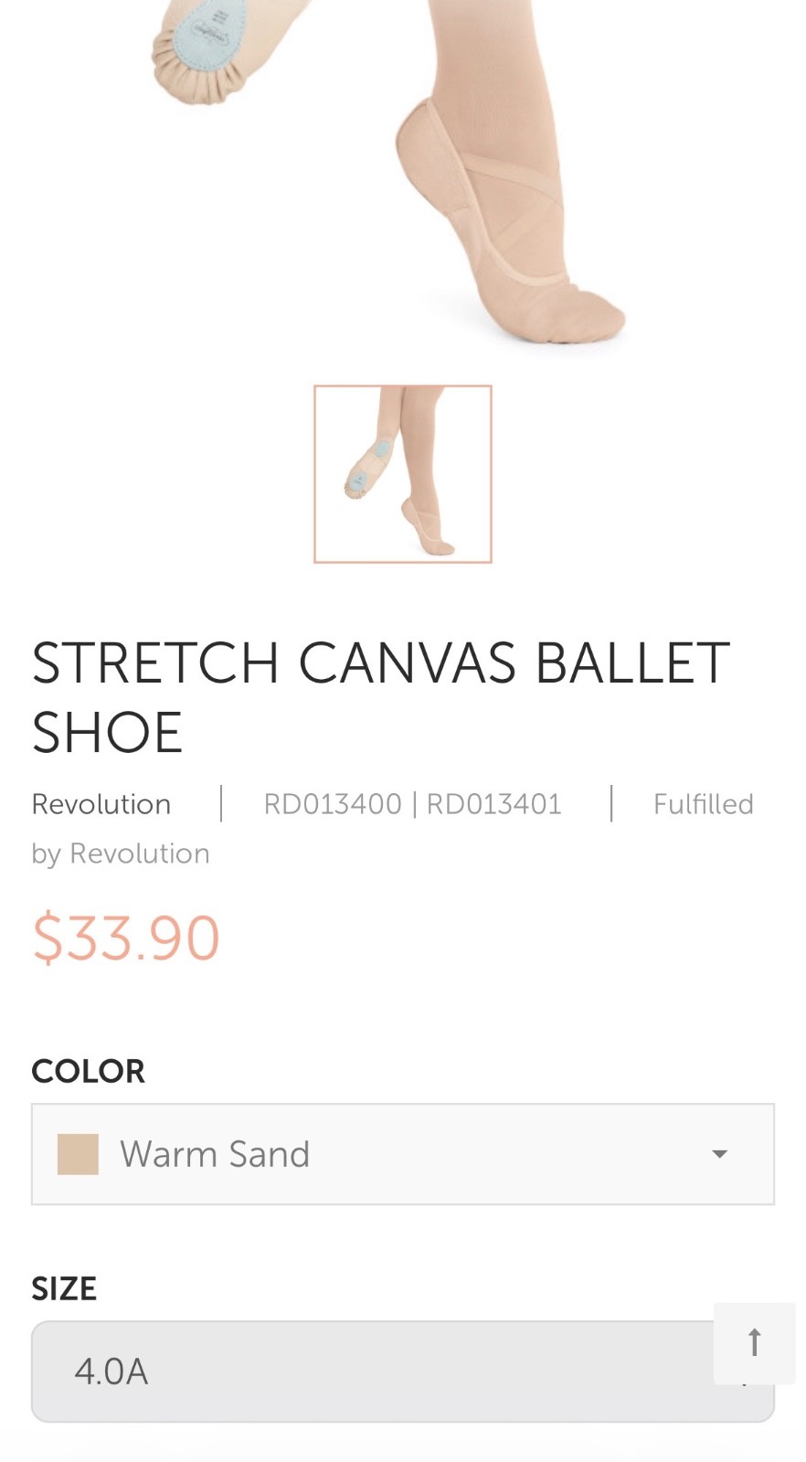Open the Color dropdown via its caret arrow
The width and height of the screenshot is (806, 1462).
point(719,1154)
